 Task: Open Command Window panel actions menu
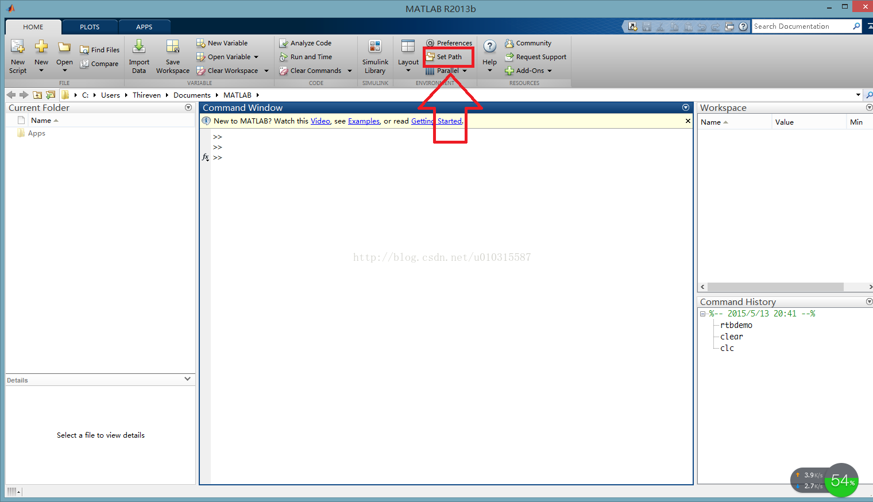pyautogui.click(x=686, y=107)
